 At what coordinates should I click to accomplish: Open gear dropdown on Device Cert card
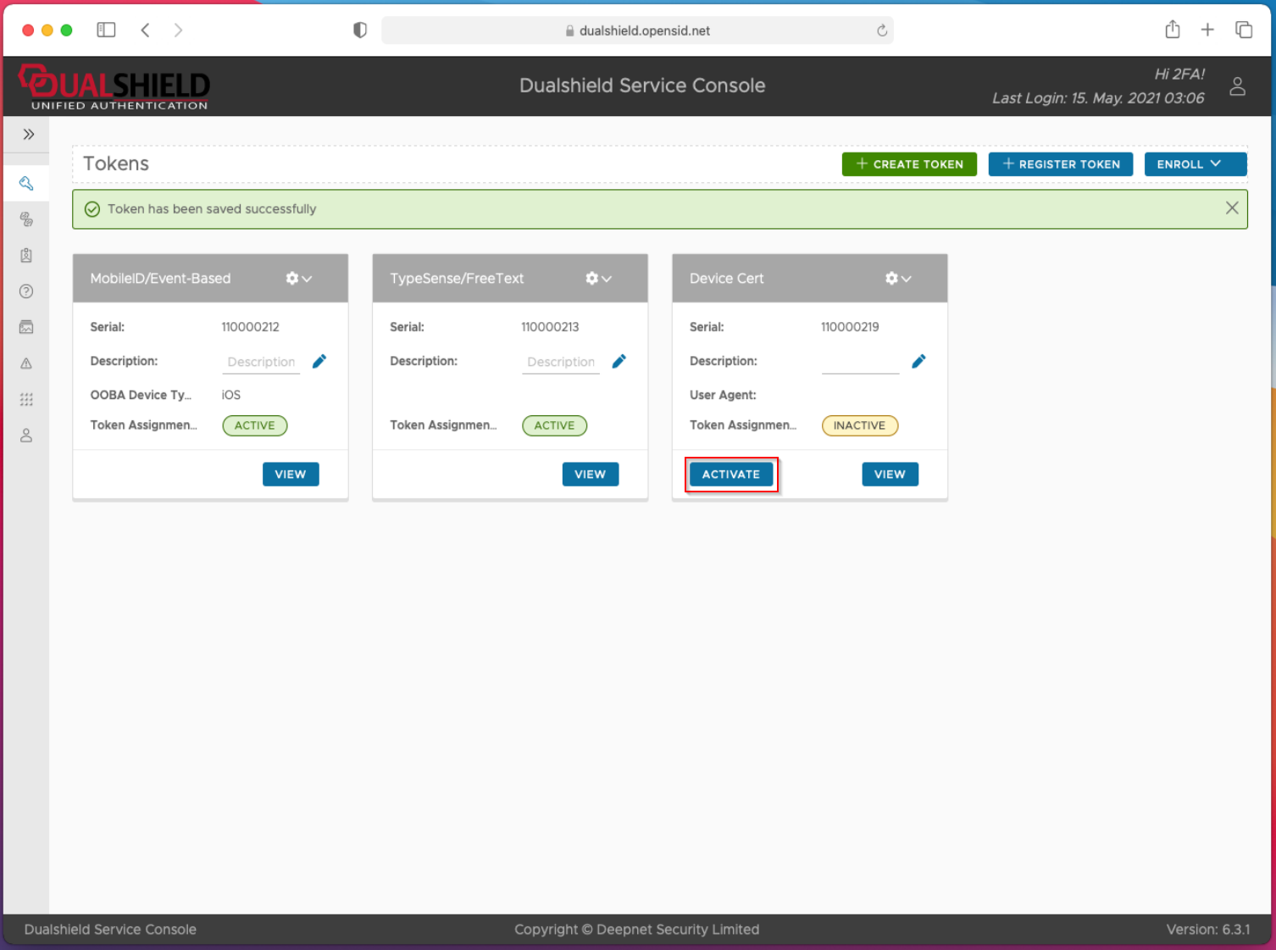coord(897,279)
